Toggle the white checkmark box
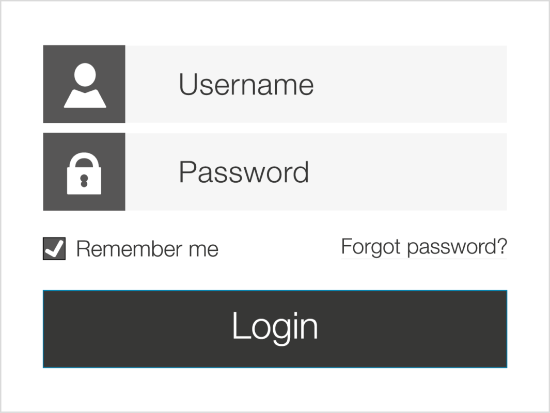The height and width of the screenshot is (413, 550). (x=54, y=248)
